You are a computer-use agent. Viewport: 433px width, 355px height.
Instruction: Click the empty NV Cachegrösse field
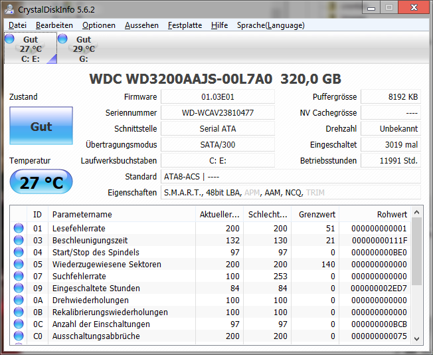point(390,113)
